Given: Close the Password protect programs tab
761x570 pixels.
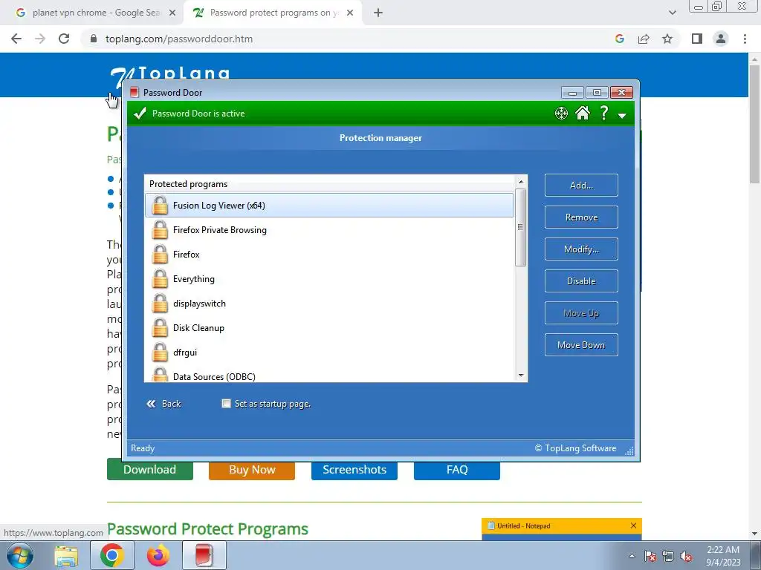Looking at the screenshot, I should click(x=350, y=13).
